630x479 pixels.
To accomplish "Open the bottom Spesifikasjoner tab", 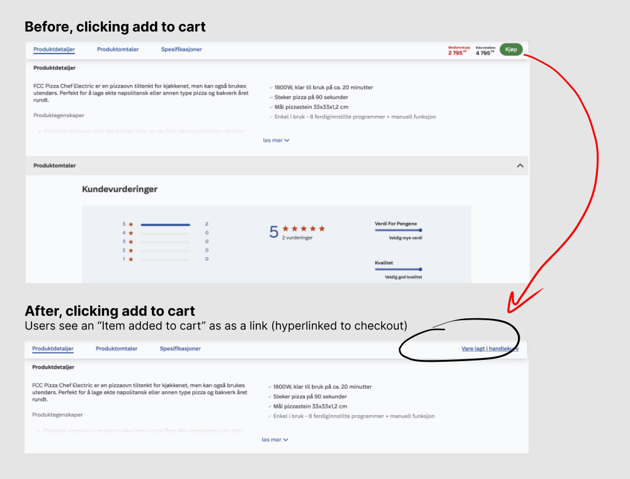I will [180, 349].
